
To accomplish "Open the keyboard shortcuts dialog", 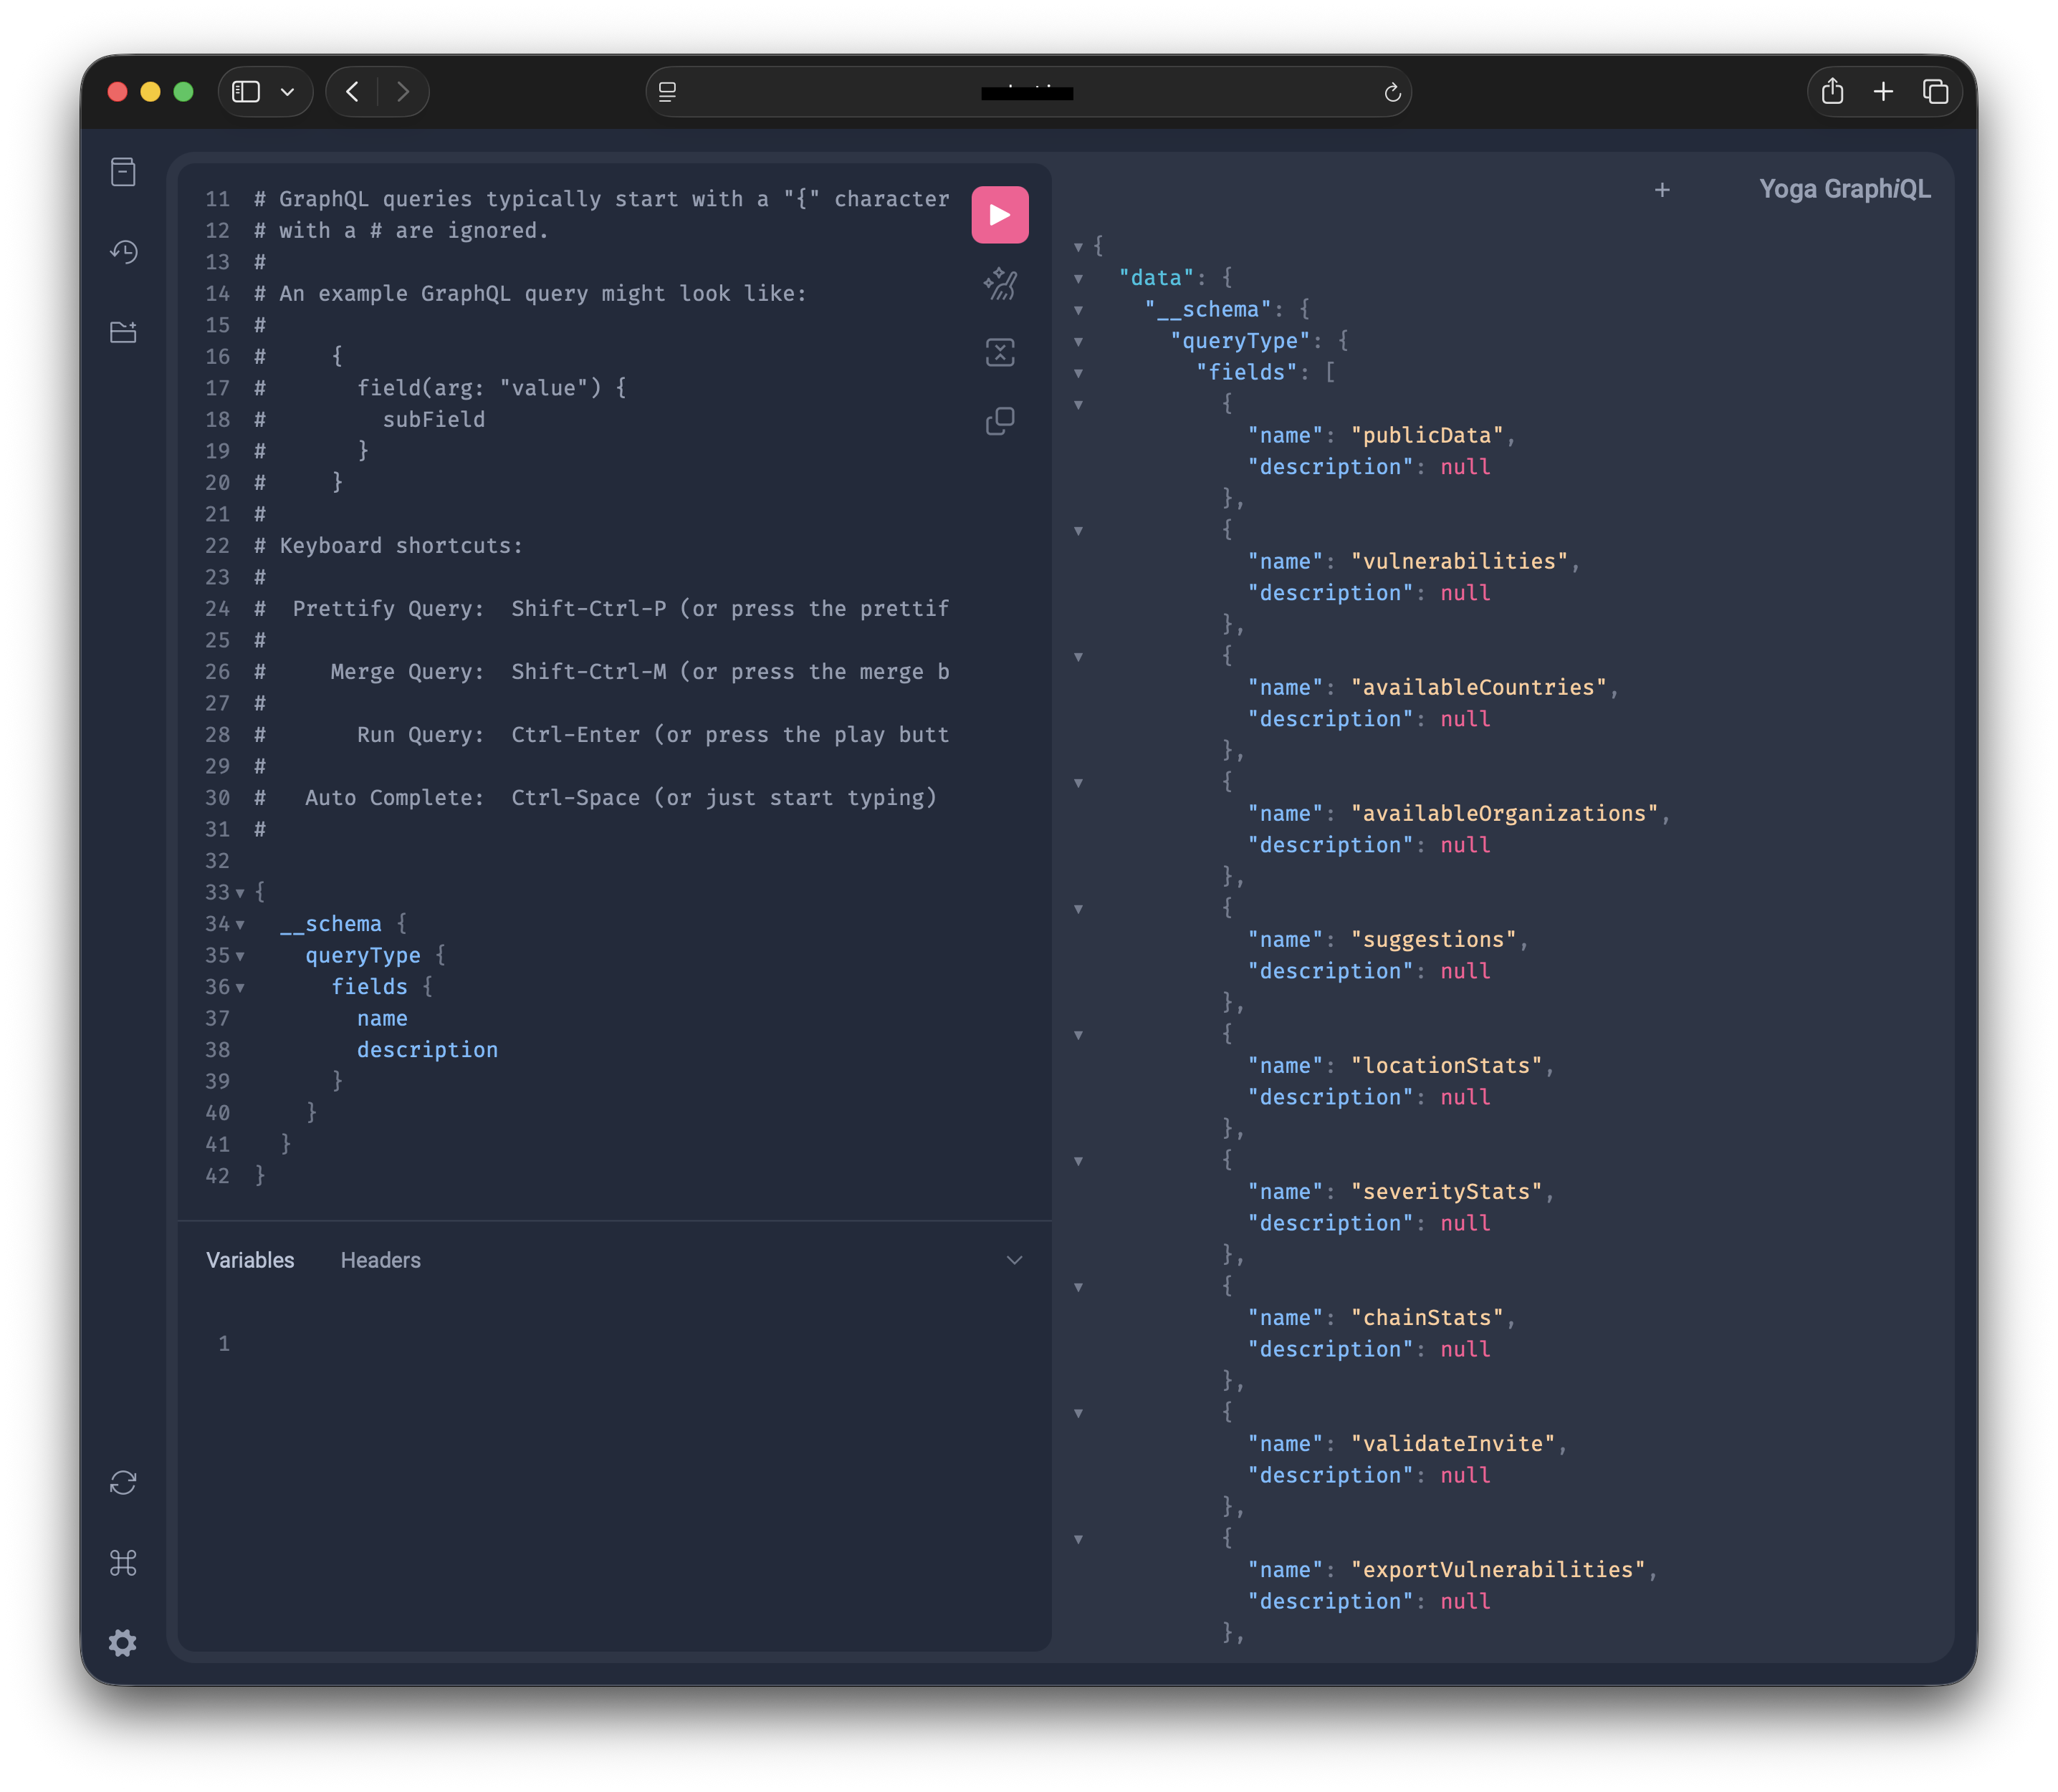I will pyautogui.click(x=122, y=1563).
